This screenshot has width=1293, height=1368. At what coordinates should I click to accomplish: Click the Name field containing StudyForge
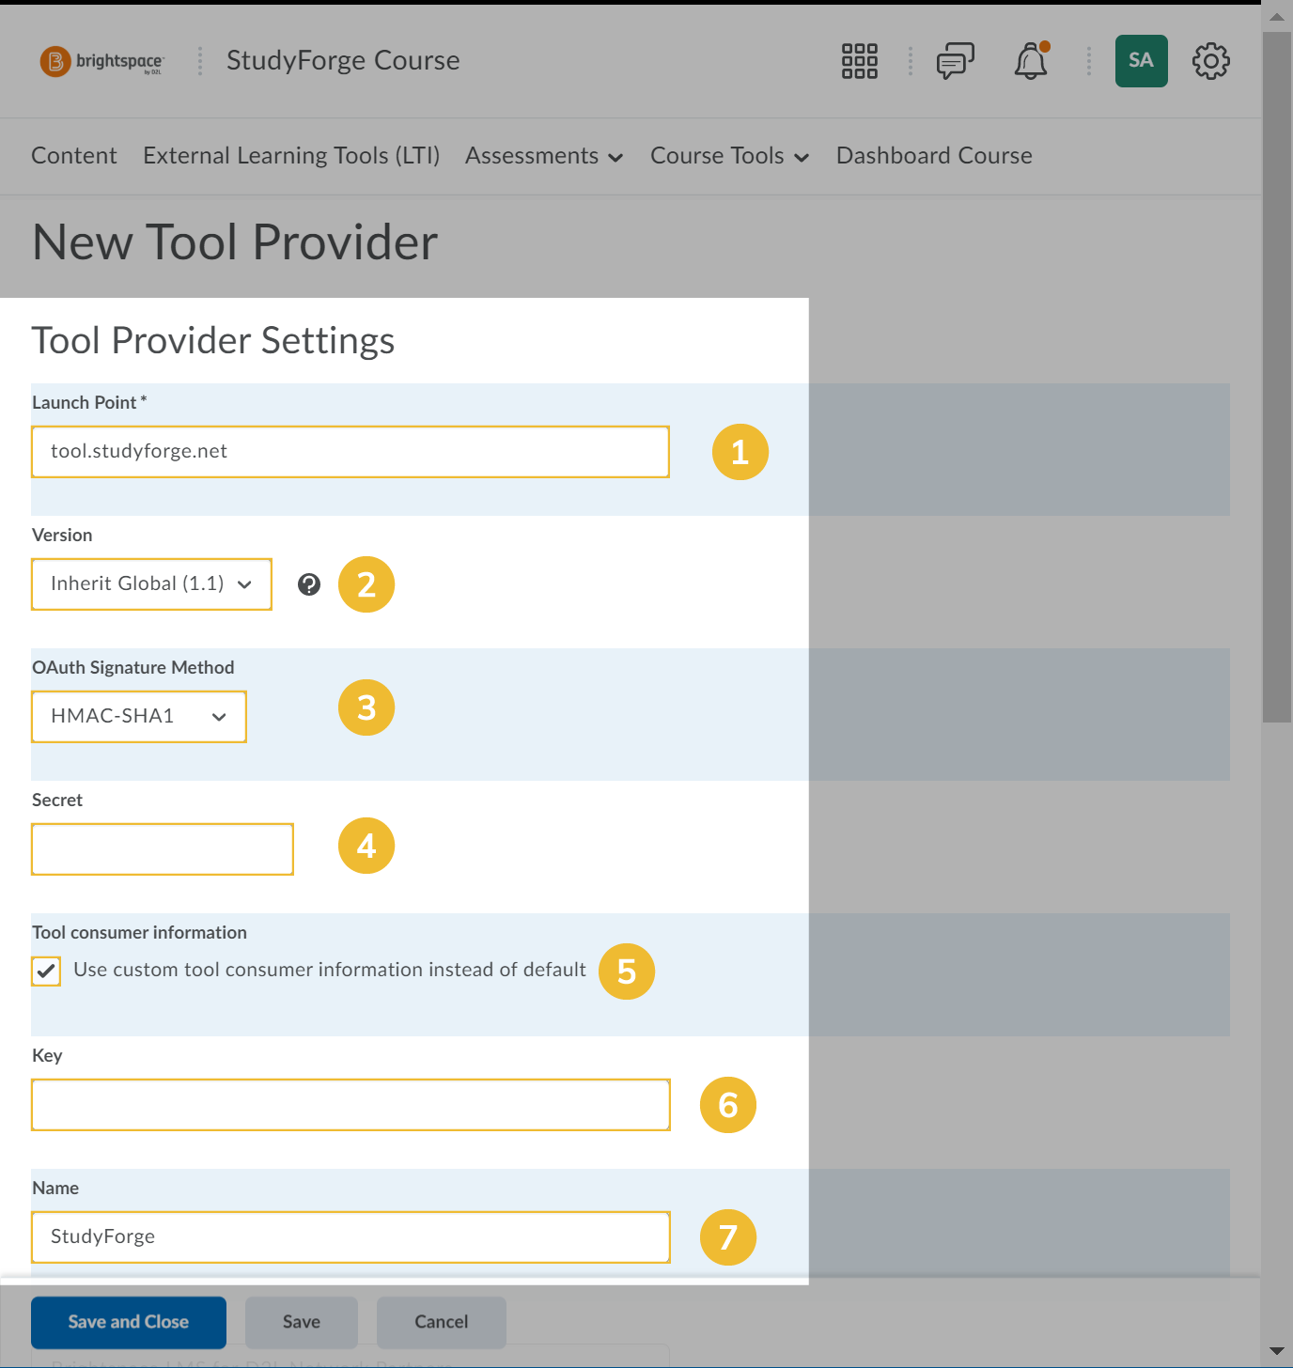[x=351, y=1237]
